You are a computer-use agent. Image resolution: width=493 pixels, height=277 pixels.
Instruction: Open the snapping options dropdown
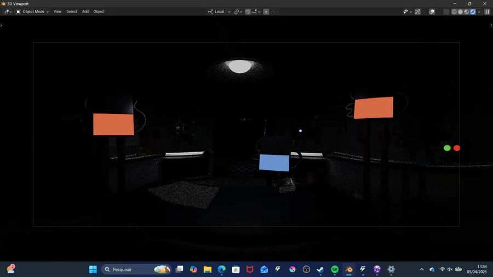click(256, 11)
